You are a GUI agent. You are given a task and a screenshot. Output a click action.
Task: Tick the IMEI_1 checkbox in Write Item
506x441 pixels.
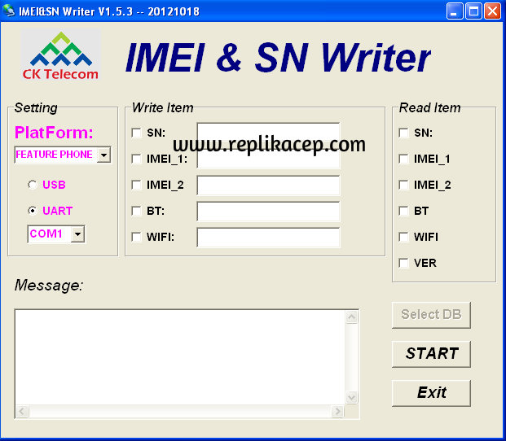[x=136, y=159]
